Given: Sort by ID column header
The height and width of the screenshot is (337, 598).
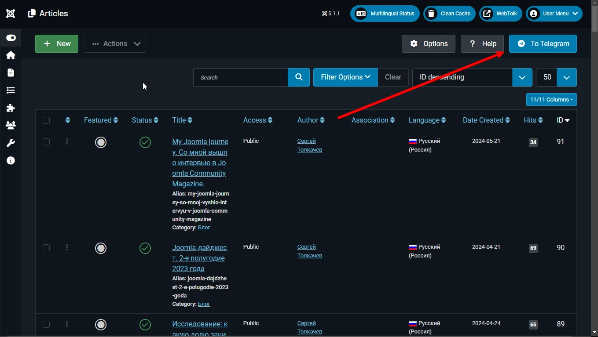Looking at the screenshot, I should [x=563, y=120].
